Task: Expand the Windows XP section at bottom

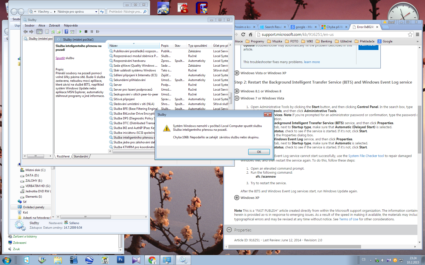Action: 237,198
